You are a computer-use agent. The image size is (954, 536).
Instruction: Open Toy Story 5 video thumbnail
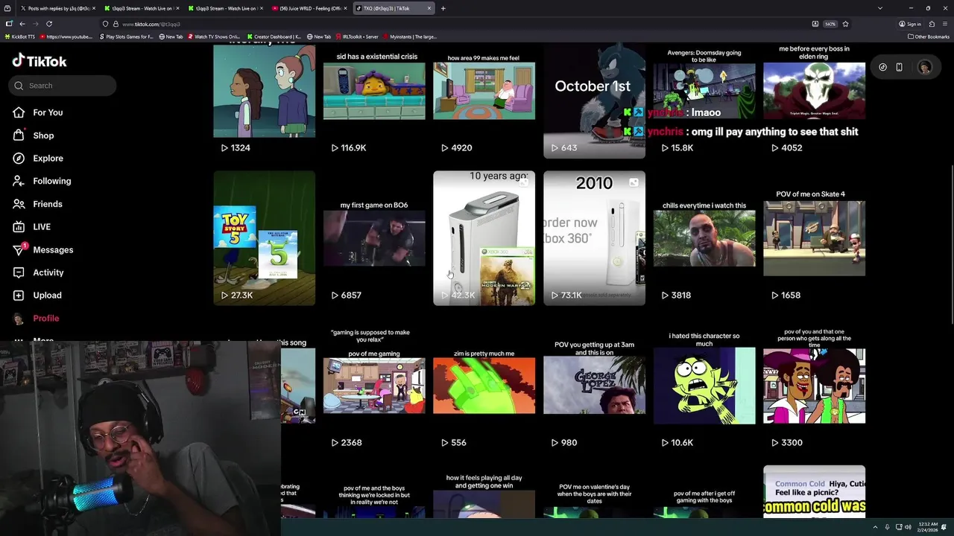click(265, 238)
